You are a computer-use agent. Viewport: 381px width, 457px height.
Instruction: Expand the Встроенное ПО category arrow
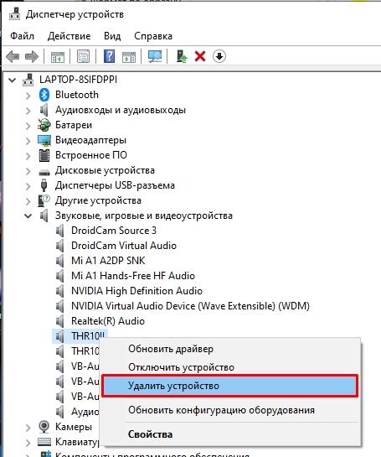(x=28, y=156)
